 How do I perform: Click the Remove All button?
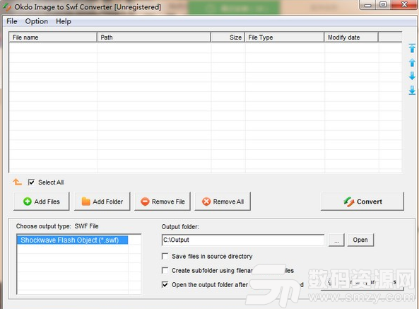(223, 202)
